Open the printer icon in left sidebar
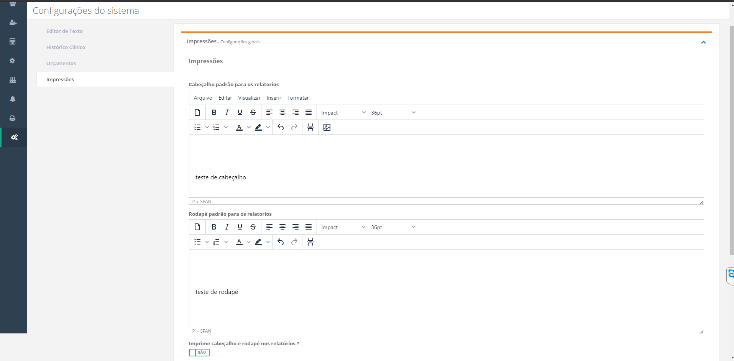734x361 pixels. point(13,118)
